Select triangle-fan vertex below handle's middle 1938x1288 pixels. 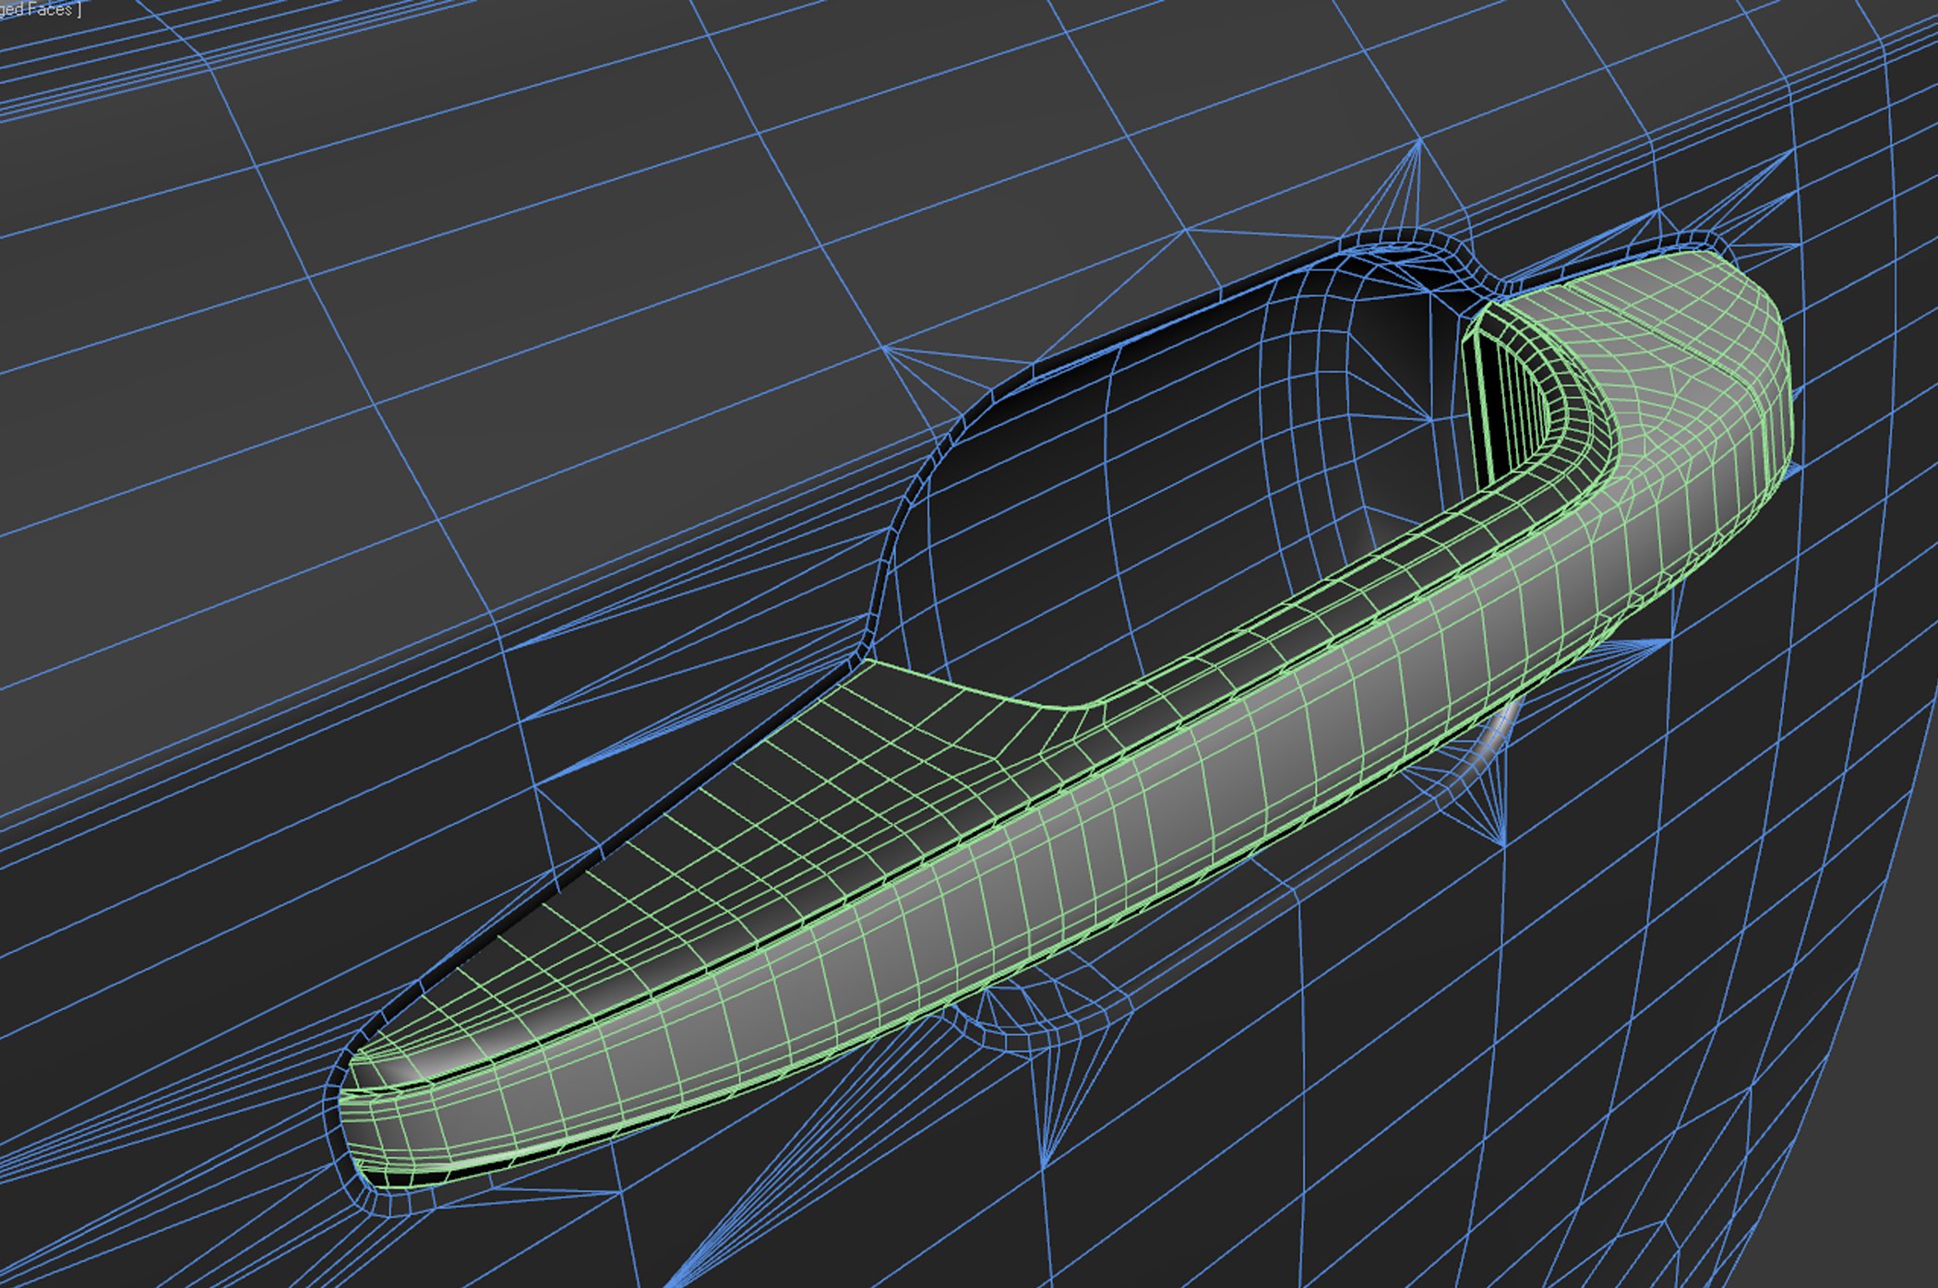1043,1164
